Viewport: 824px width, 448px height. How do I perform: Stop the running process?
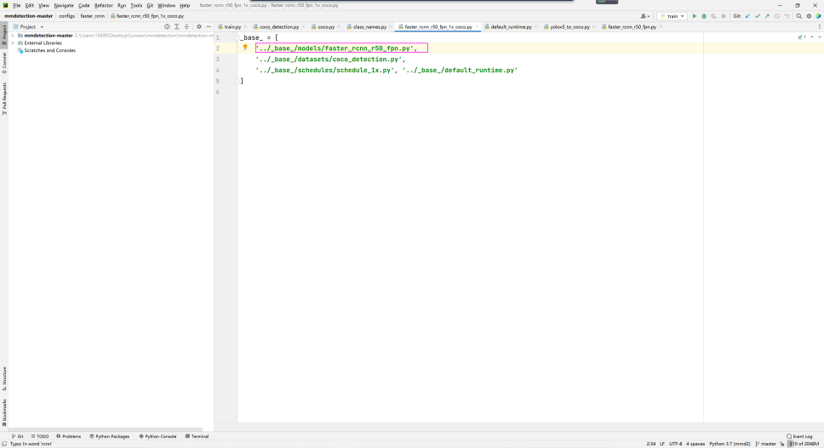pyautogui.click(x=724, y=16)
